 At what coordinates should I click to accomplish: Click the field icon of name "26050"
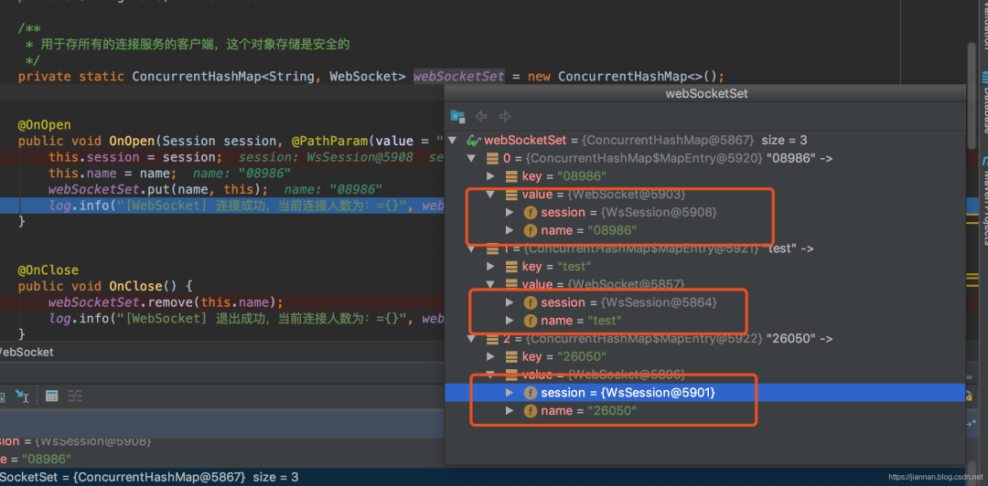coord(530,411)
